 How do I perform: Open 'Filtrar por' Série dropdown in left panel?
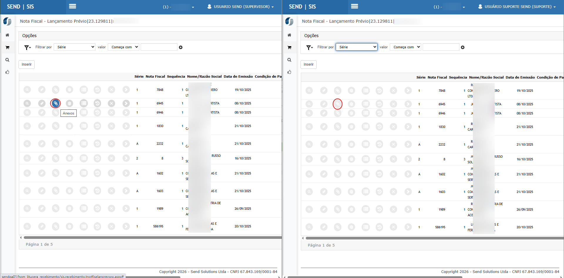(x=75, y=47)
